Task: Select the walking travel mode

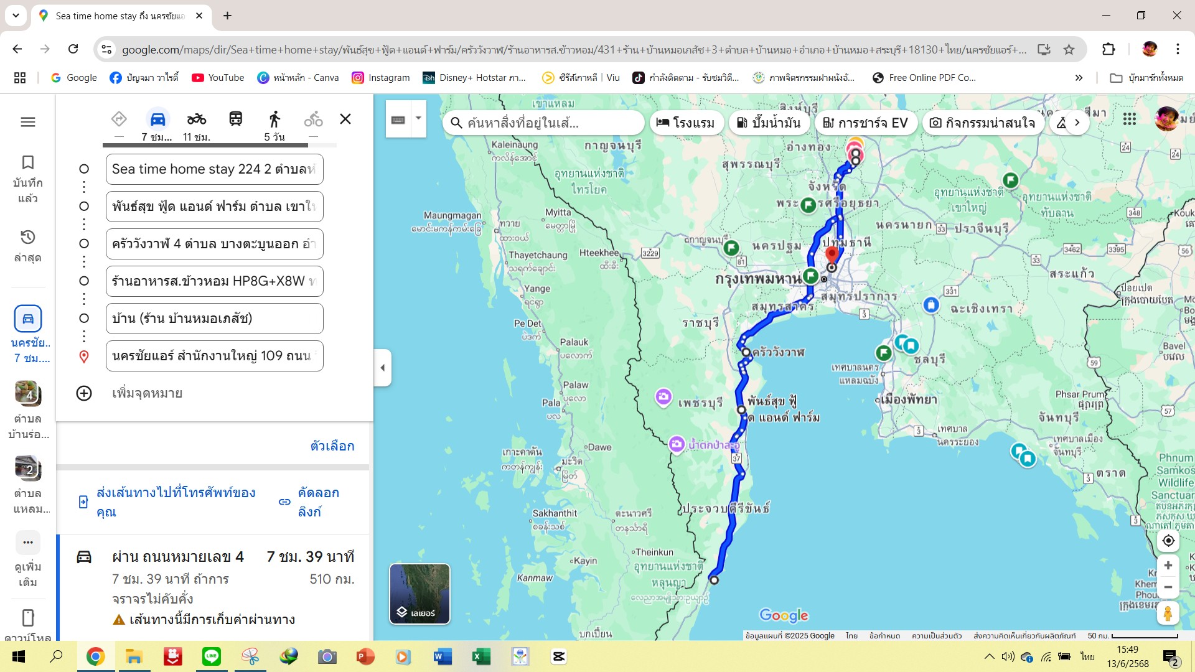Action: (x=274, y=119)
